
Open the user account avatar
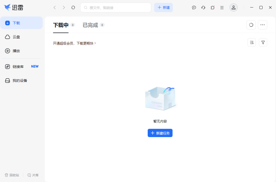234,8
